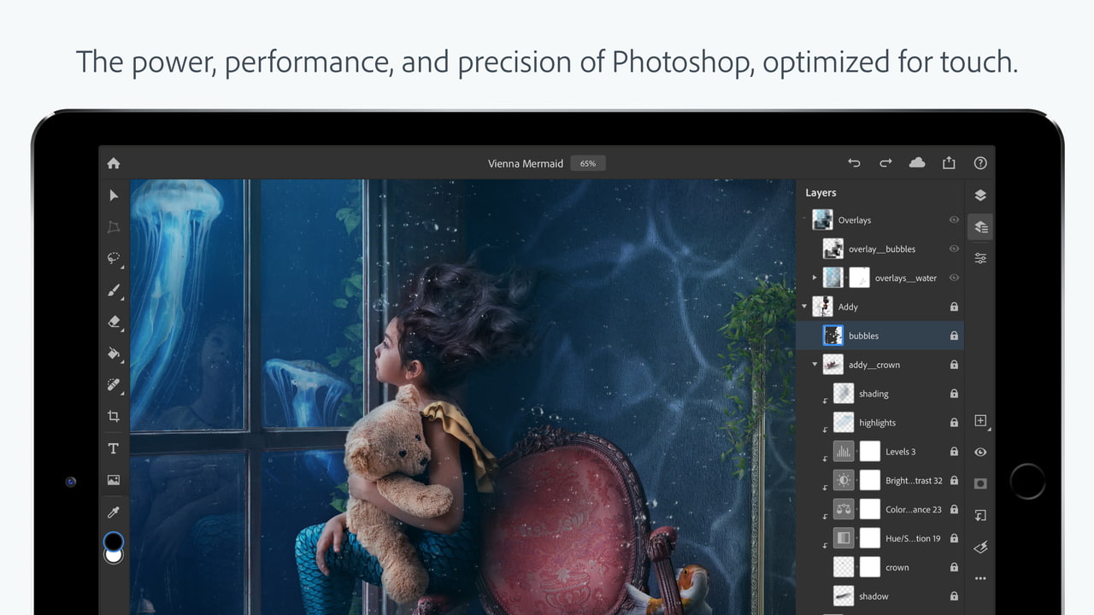Select the Lasso selection tool
This screenshot has width=1094, height=615.
[114, 258]
